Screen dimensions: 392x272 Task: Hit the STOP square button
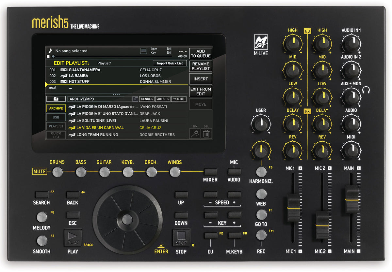[x=181, y=238]
